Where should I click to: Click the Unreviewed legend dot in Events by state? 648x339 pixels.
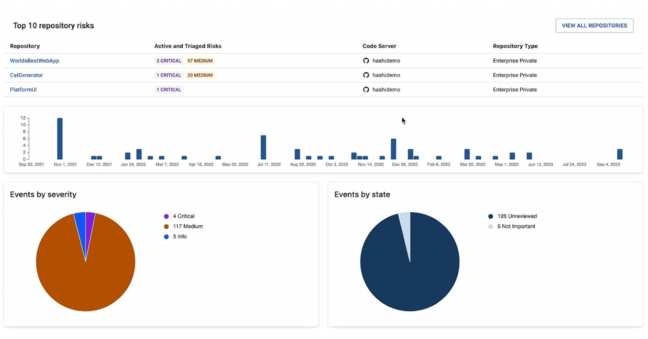490,216
